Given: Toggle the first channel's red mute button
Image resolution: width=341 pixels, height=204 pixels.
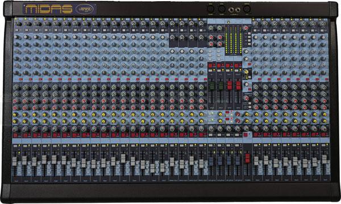Looking at the screenshot, I should tap(15, 135).
